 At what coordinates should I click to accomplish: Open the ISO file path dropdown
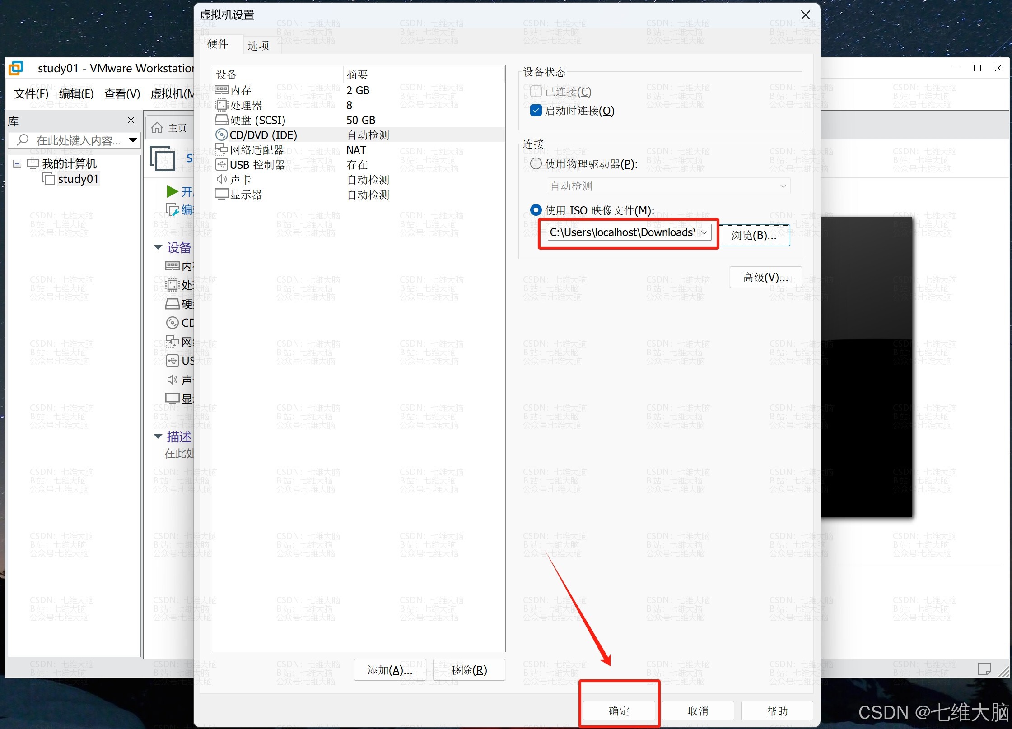click(x=704, y=232)
